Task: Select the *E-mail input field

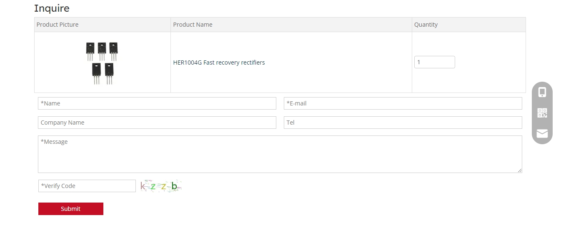Action: [403, 103]
